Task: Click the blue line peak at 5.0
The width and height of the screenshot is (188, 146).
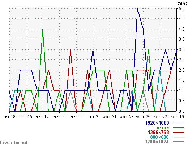Action: 137,9
